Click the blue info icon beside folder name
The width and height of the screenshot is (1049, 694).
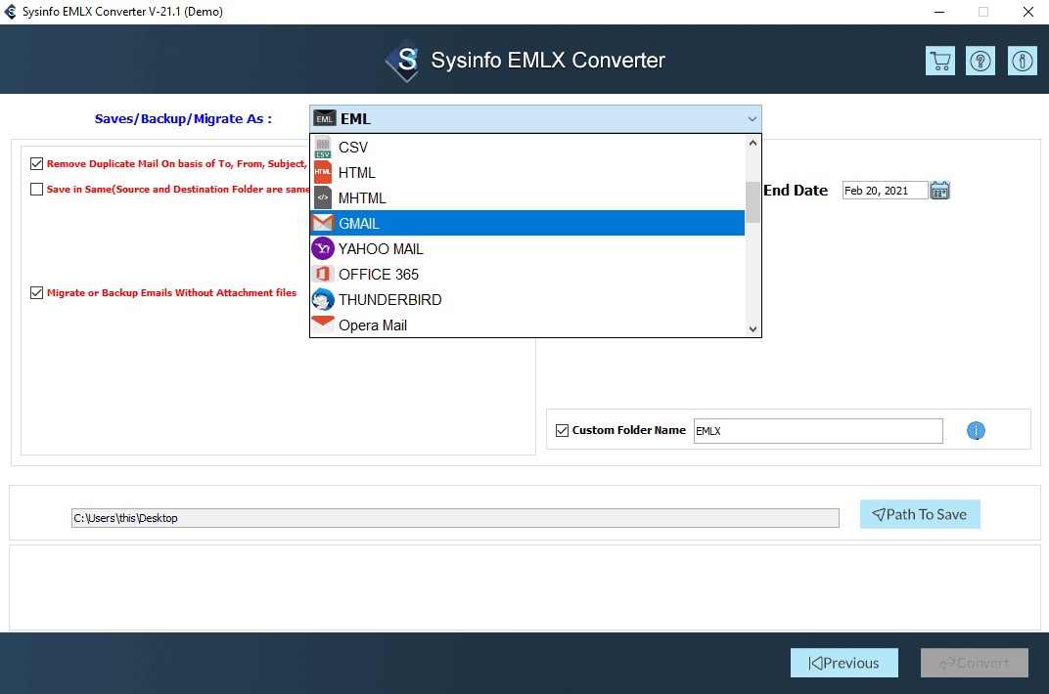coord(976,431)
